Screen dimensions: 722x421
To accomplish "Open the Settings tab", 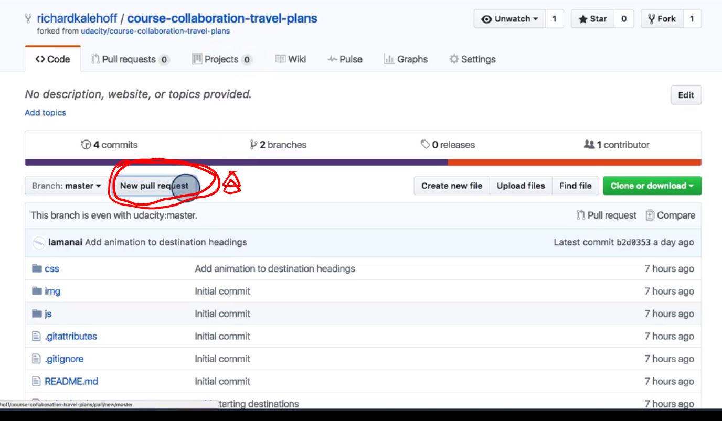I will pyautogui.click(x=472, y=59).
